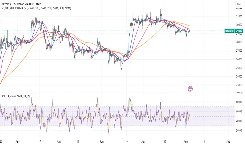Click the Sep date on time axis
245x145 pixels.
228,142
